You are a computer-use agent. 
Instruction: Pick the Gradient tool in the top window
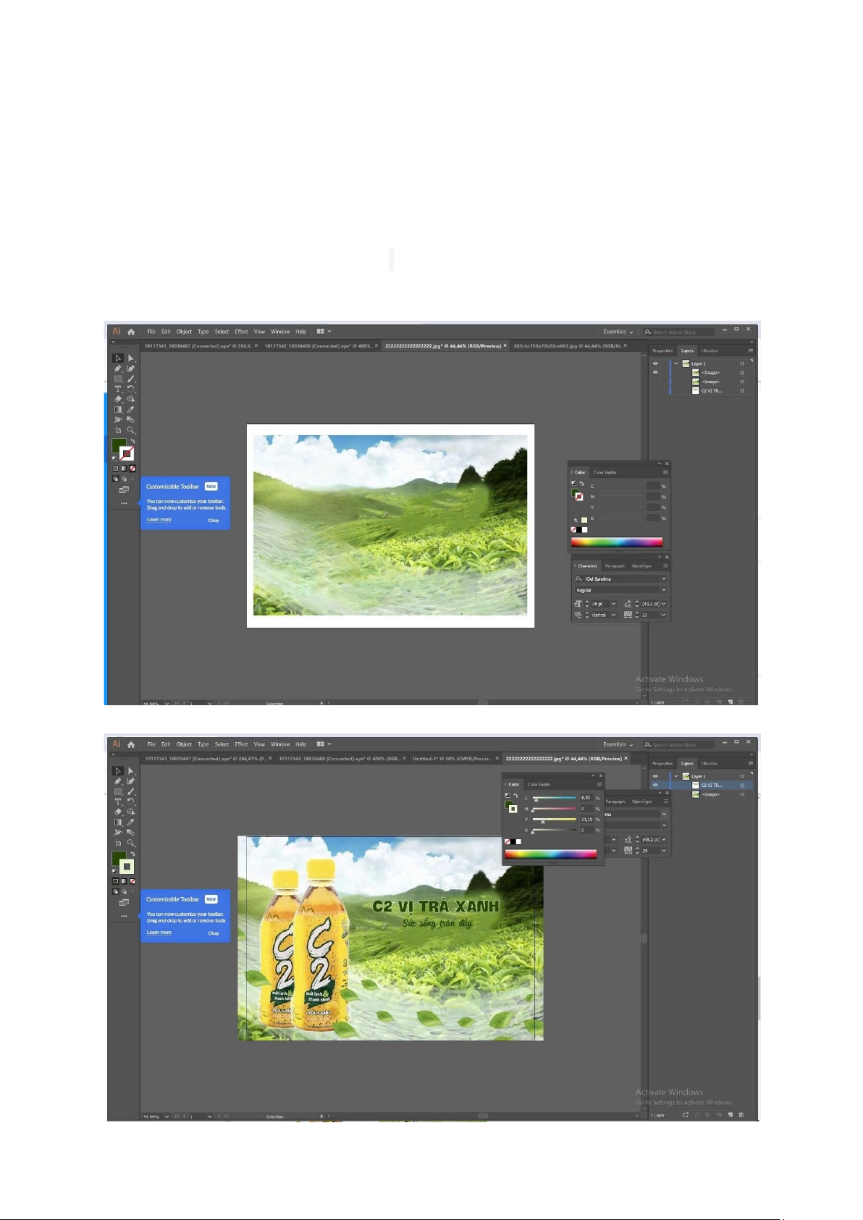tap(118, 410)
